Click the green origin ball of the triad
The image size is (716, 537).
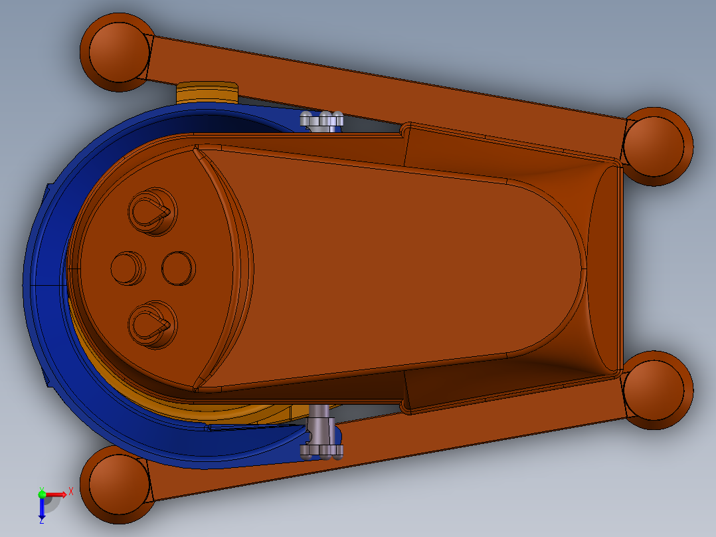click(x=42, y=494)
